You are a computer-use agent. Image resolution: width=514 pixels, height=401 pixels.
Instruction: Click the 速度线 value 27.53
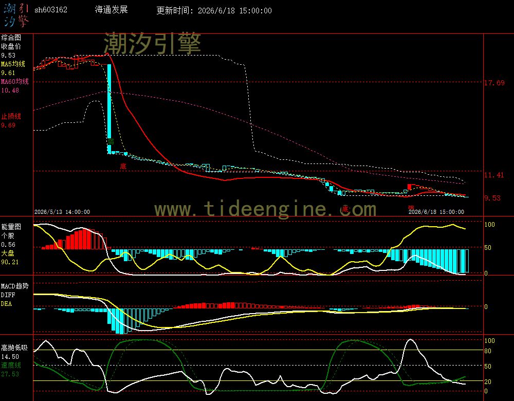pyautogui.click(x=10, y=374)
